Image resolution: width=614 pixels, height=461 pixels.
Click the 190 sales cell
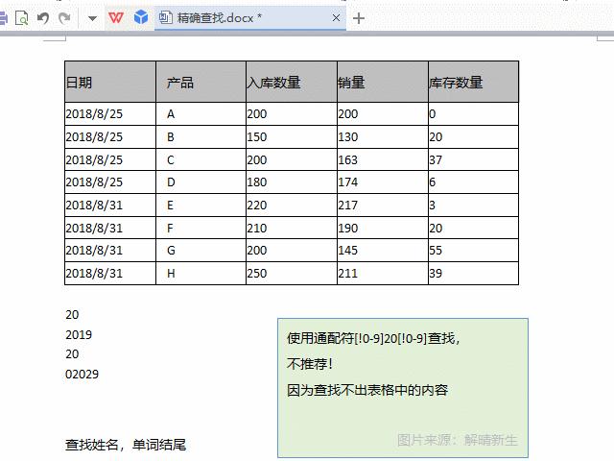(x=383, y=228)
